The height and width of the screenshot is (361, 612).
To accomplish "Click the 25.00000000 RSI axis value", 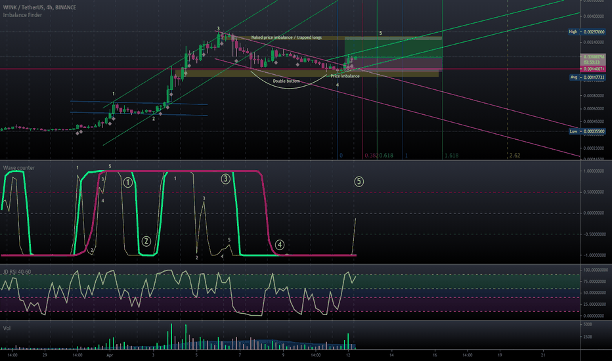I will 595,304.
